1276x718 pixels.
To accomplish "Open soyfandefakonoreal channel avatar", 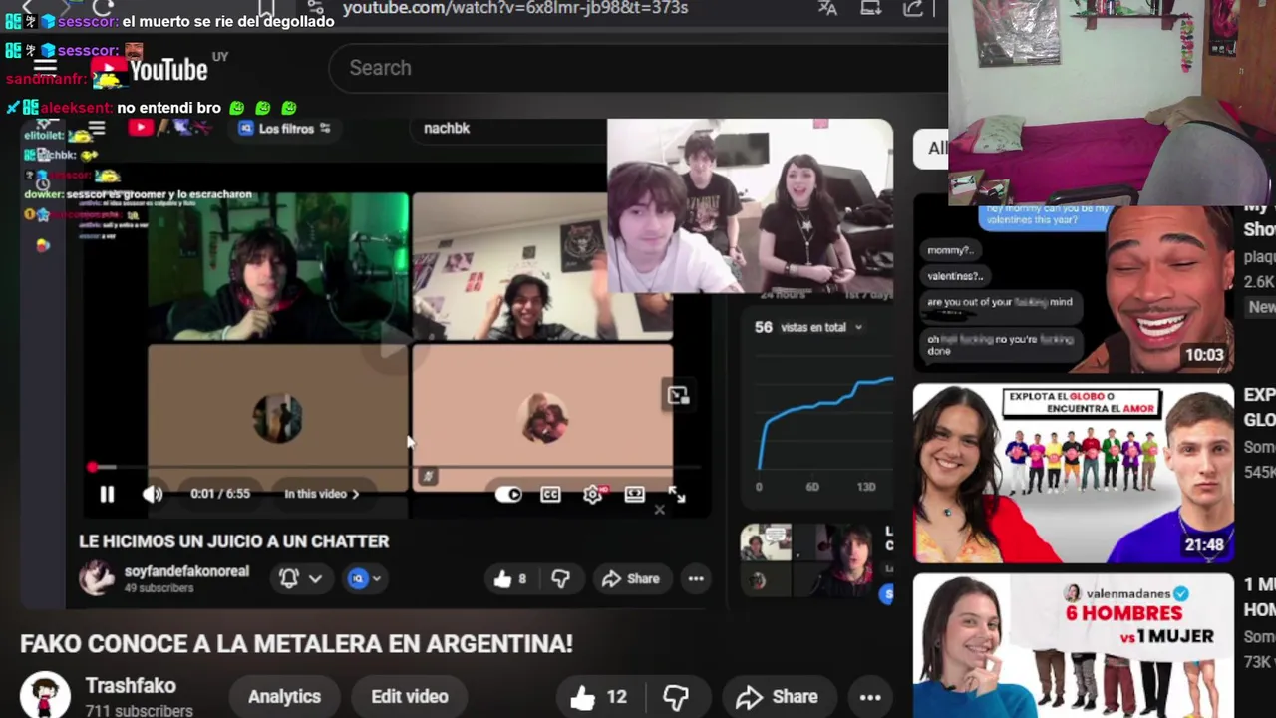I will coord(97,578).
